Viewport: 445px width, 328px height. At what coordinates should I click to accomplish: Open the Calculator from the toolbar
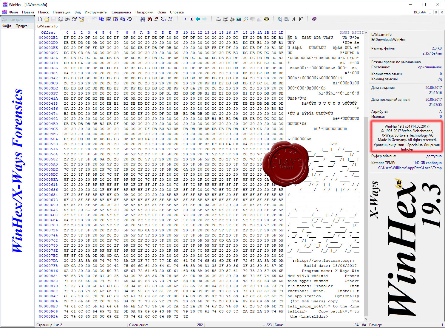[239, 19]
